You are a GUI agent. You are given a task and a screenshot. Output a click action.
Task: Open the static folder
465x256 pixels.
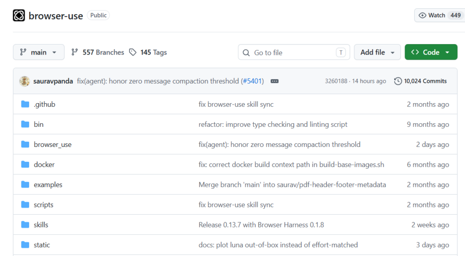[42, 245]
